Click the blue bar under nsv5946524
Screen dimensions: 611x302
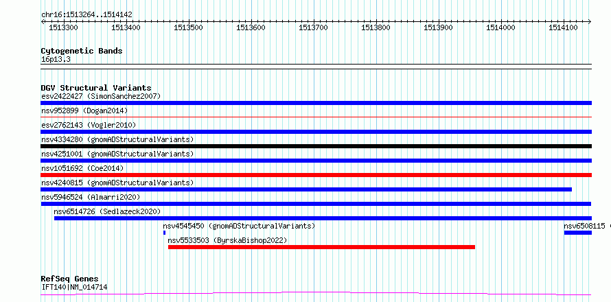pyautogui.click(x=316, y=204)
